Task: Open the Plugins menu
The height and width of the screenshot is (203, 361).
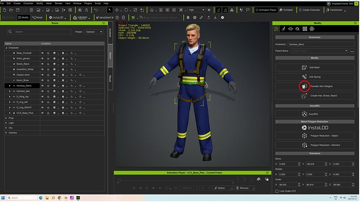Action: point(88,4)
